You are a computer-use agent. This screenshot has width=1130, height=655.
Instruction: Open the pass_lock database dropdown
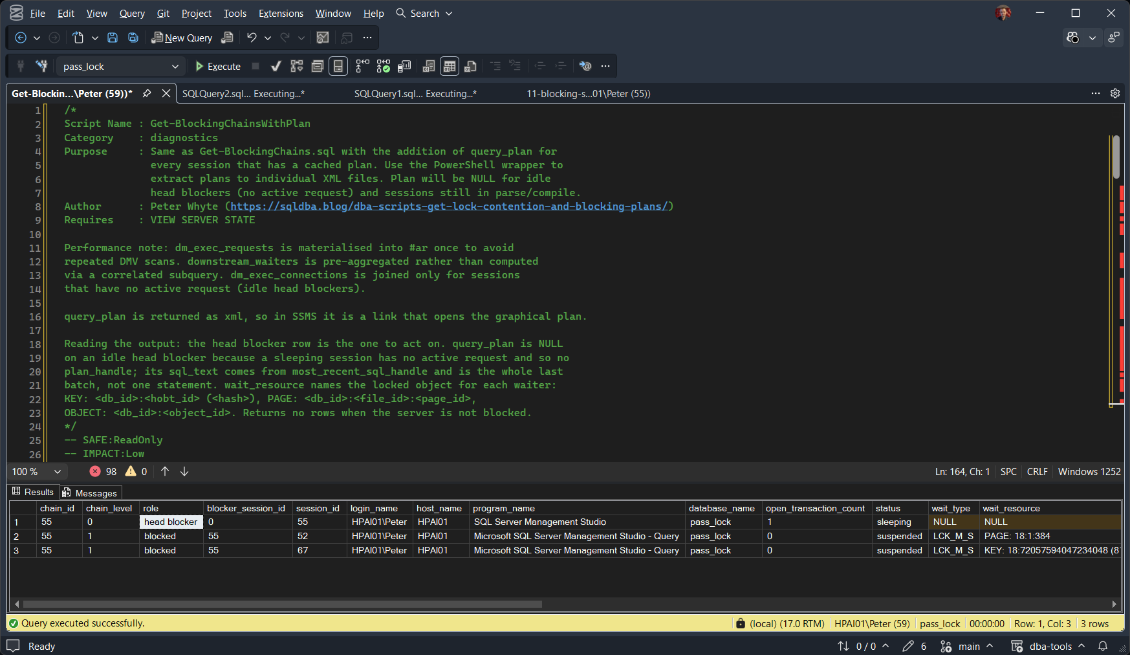(x=175, y=66)
